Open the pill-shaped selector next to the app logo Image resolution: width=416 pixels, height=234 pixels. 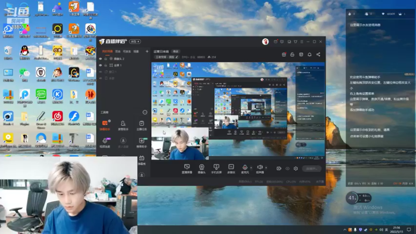135,42
